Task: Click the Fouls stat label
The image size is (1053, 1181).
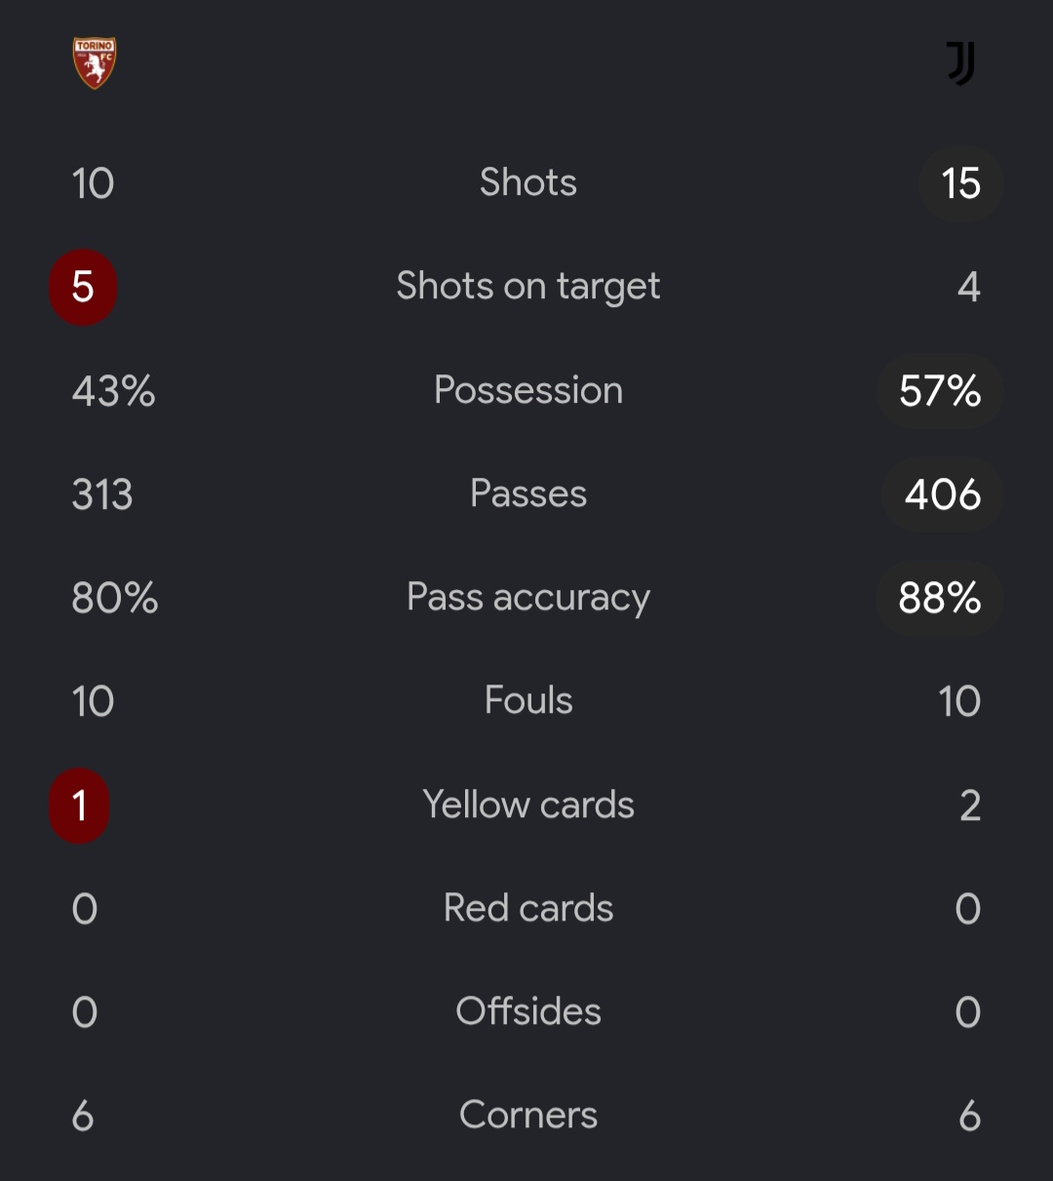Action: [x=528, y=700]
